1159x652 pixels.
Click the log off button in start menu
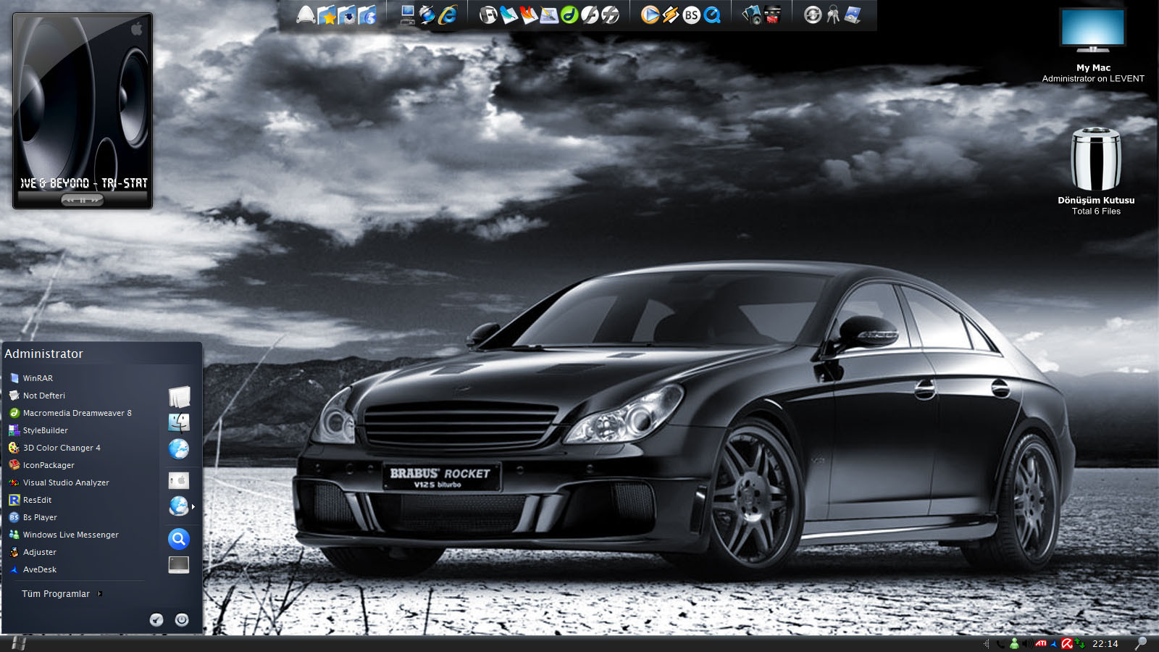(156, 619)
